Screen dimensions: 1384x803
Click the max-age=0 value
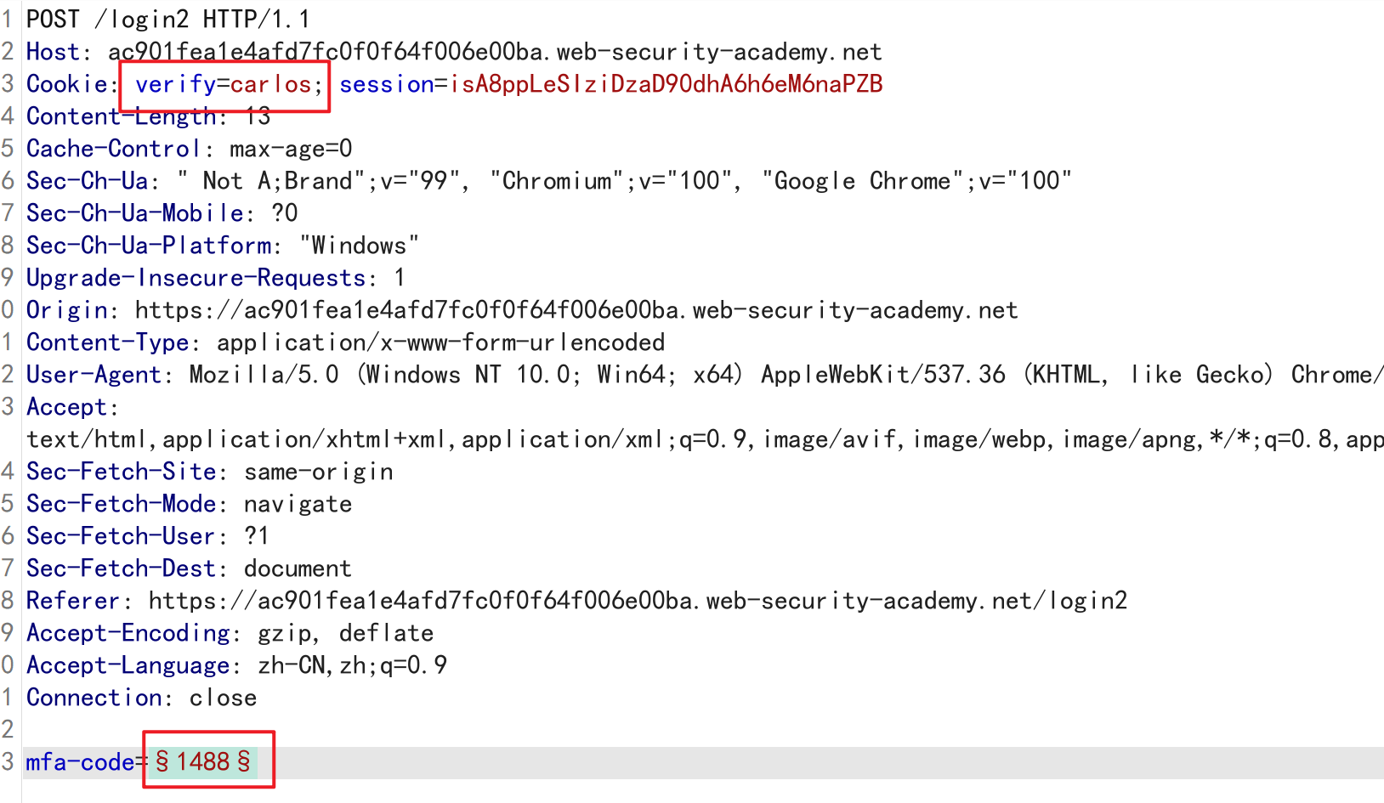tap(291, 149)
